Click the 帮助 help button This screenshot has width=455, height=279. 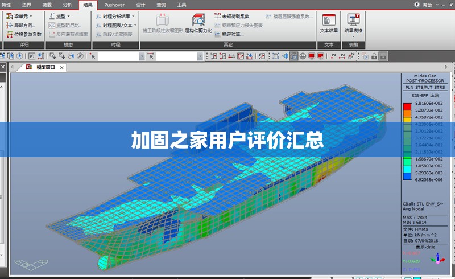423,5
